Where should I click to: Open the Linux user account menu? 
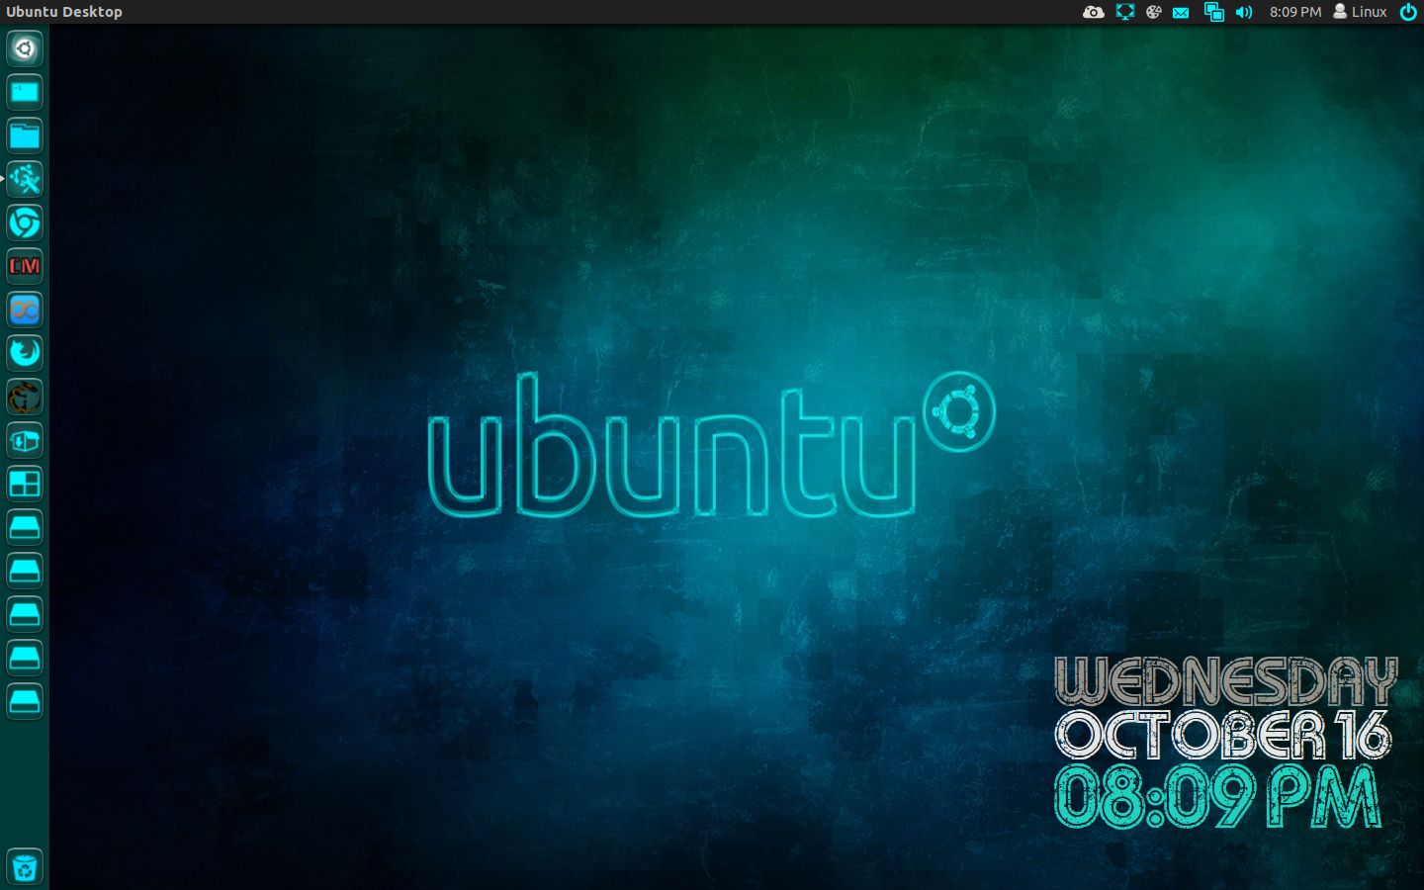1360,12
